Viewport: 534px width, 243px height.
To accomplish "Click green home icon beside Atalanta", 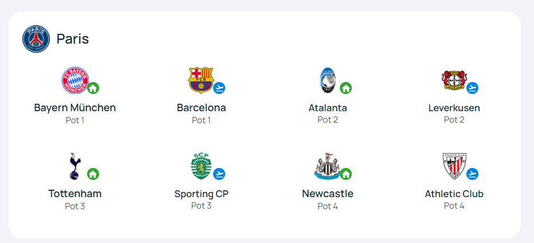I will [346, 88].
